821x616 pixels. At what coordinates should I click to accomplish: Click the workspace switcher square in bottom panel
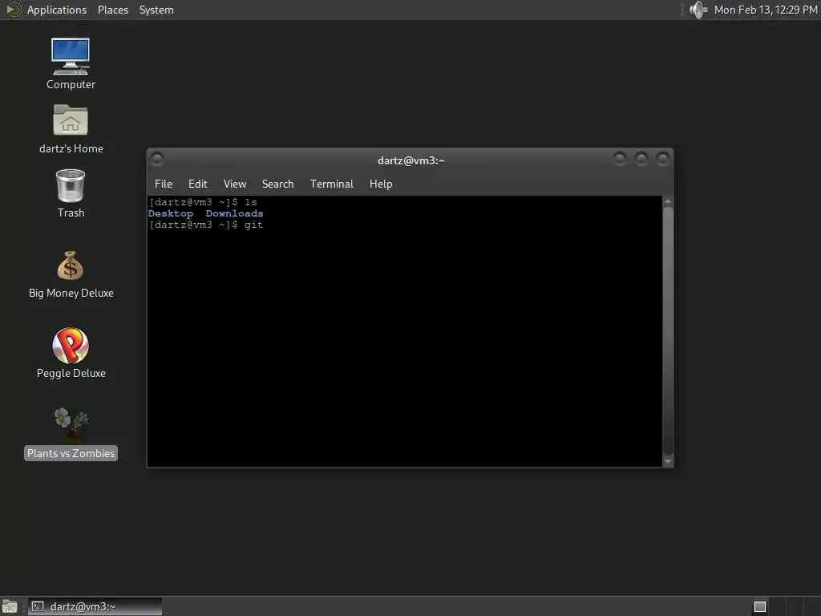(760, 606)
